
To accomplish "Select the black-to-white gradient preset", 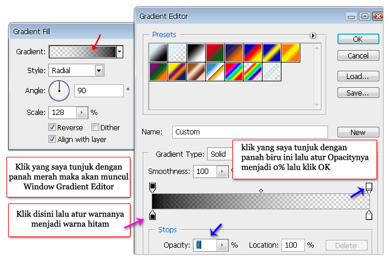I will [x=158, y=52].
